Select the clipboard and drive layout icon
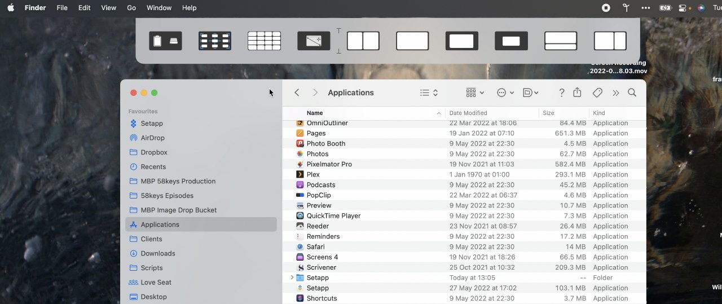Screen dimensions: 722x304 (165, 41)
